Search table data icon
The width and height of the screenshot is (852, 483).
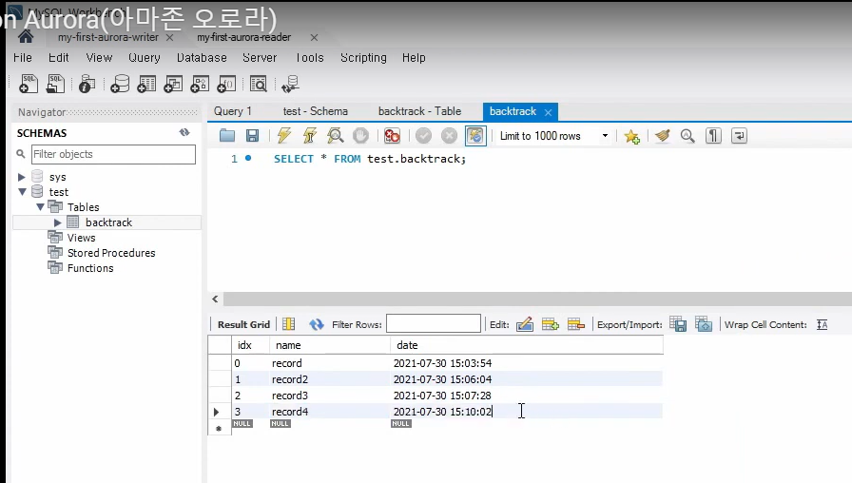(259, 85)
